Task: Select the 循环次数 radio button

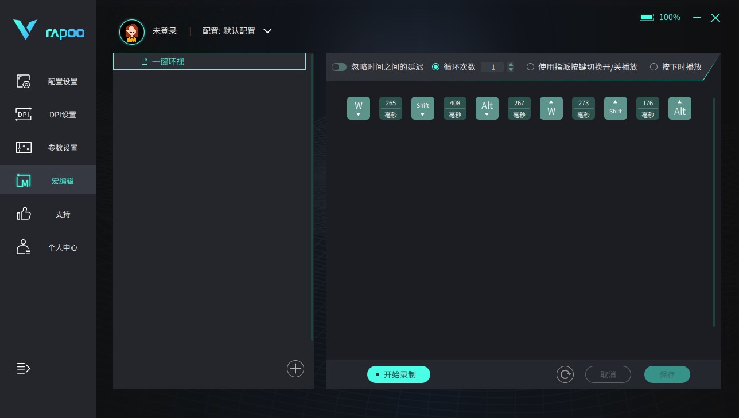Action: point(435,67)
